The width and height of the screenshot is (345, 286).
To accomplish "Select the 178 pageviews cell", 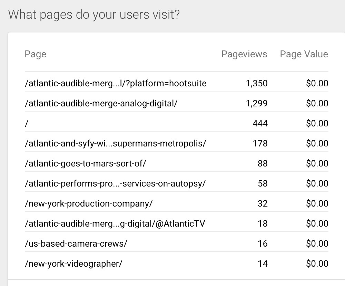I will (260, 143).
